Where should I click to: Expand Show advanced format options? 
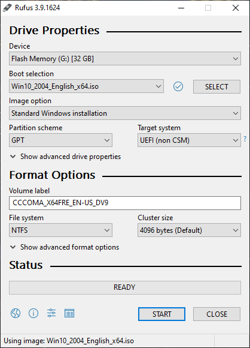65,247
